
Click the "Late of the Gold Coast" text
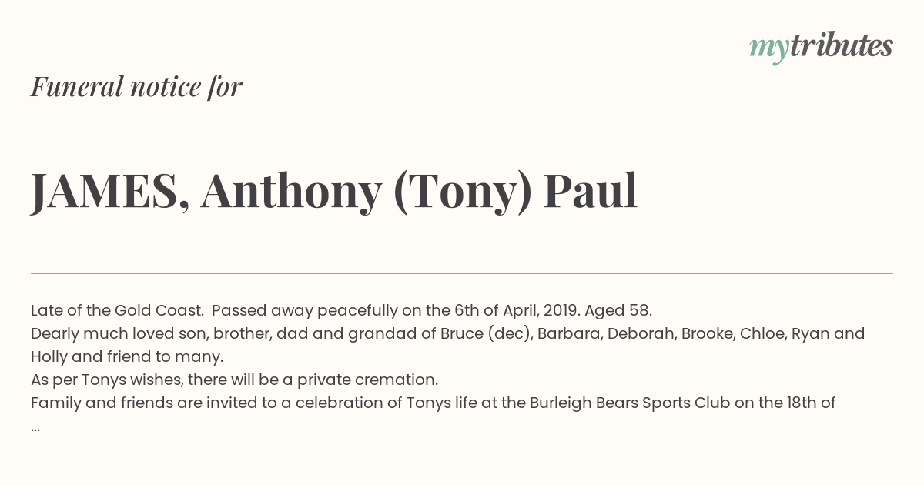click(x=117, y=310)
